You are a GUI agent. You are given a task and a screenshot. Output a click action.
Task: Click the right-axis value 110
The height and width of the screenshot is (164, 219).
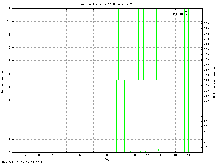coord(206,96)
